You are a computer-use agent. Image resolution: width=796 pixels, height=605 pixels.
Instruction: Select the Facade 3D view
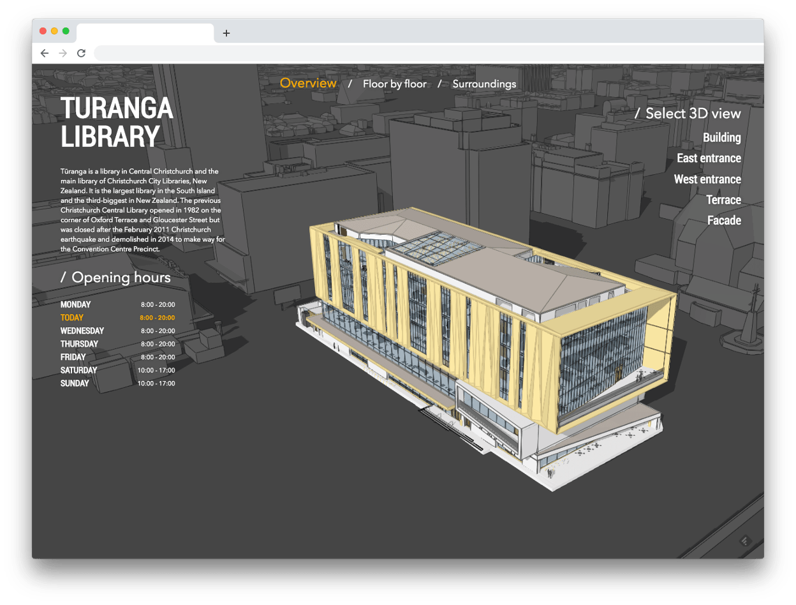724,220
